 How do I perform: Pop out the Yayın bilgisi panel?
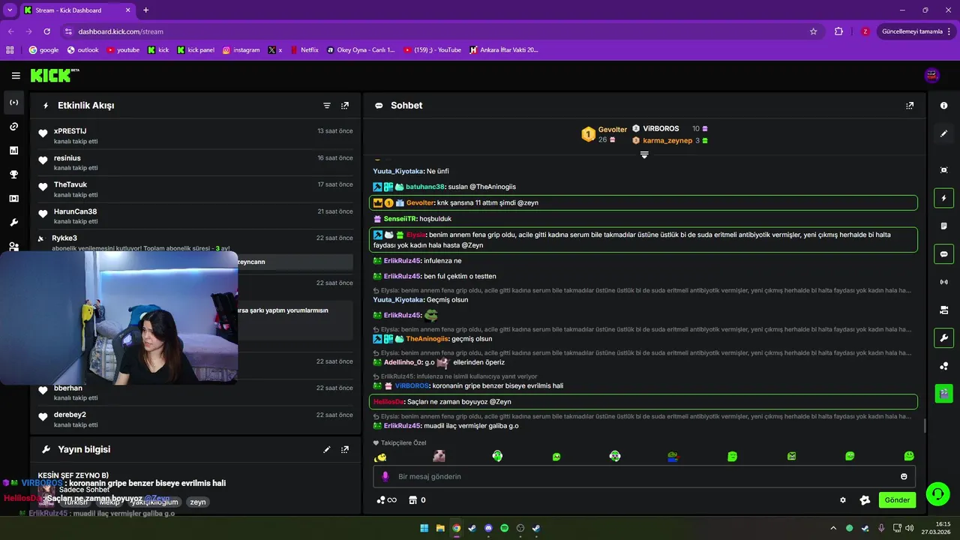tap(345, 449)
